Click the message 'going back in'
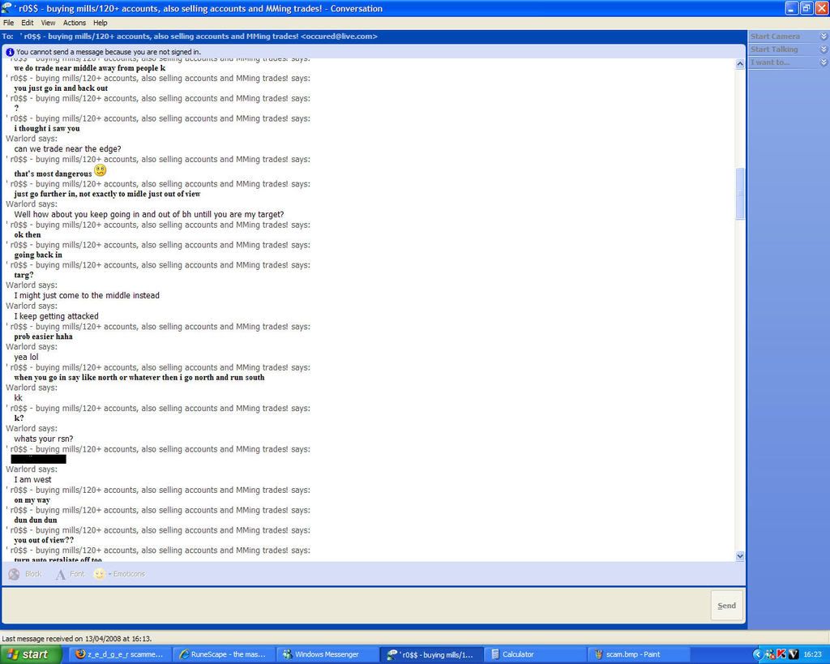This screenshot has width=830, height=664. point(38,255)
